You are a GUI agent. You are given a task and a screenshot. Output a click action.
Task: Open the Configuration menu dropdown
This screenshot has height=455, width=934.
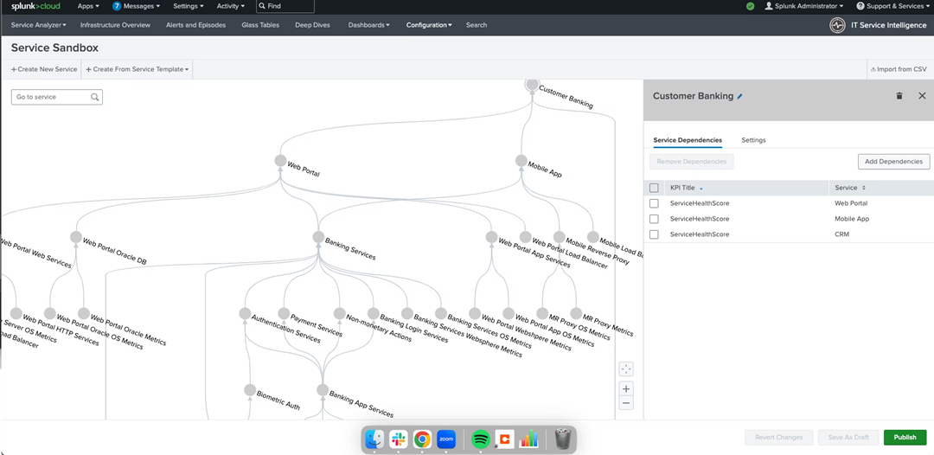429,25
